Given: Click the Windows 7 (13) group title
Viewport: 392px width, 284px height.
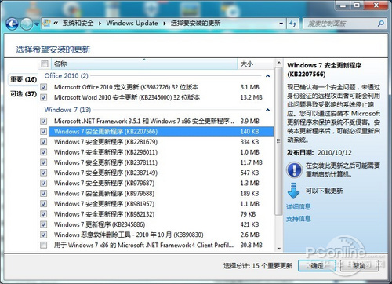Looking at the screenshot, I should (x=67, y=110).
